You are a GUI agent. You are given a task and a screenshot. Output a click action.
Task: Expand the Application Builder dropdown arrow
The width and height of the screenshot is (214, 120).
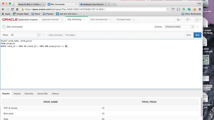coord(62,20)
